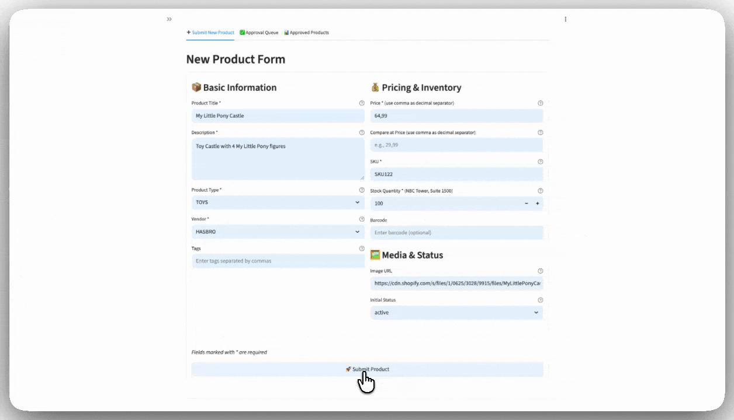The image size is (734, 420).
Task: Focus the Product Title input field
Action: click(x=278, y=116)
